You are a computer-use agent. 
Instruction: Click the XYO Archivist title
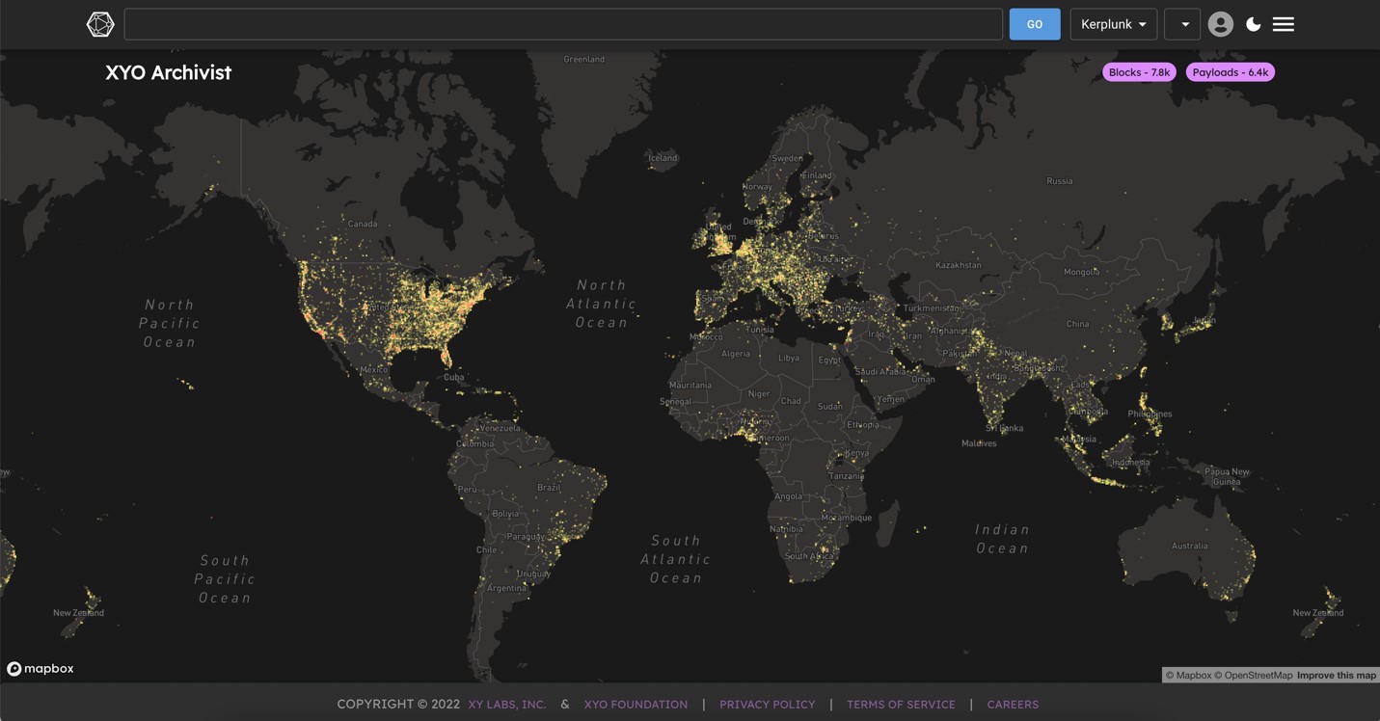pyautogui.click(x=169, y=72)
